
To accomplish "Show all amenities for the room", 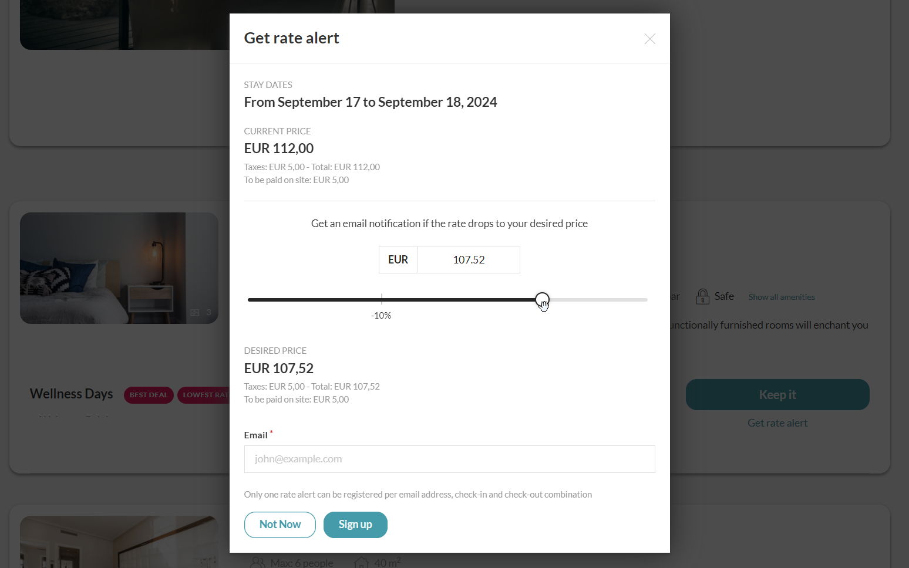I will coord(781,297).
